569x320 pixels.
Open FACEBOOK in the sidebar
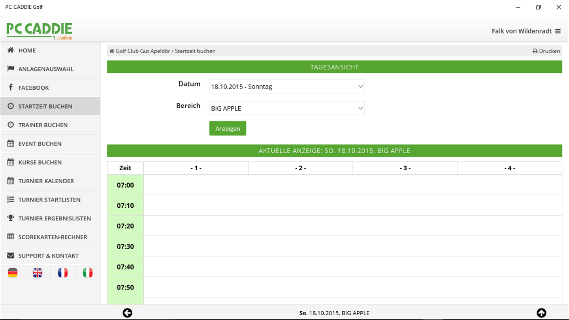50,88
